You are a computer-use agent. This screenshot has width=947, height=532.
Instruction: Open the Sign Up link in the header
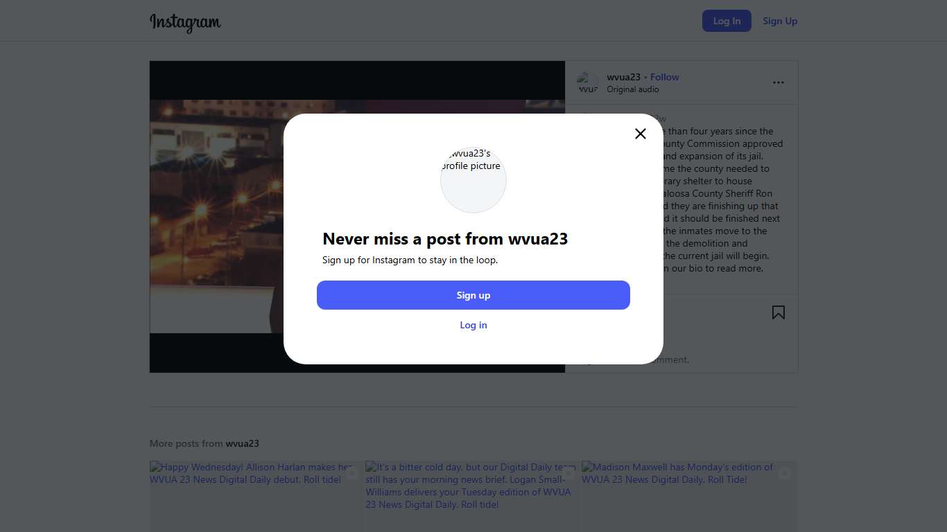[x=780, y=21]
